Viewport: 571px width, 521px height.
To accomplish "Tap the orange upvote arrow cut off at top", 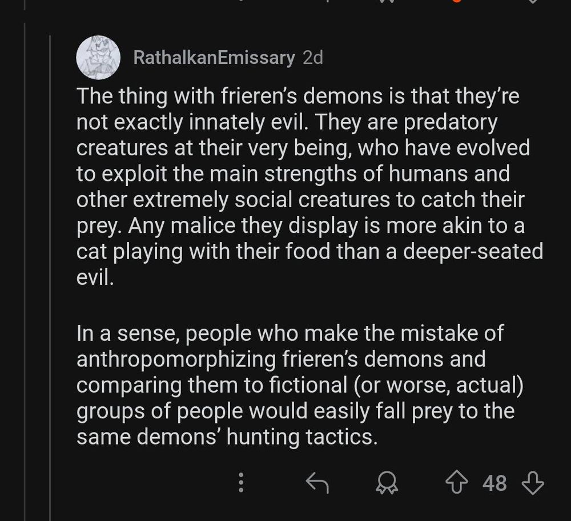I will [456, 2].
